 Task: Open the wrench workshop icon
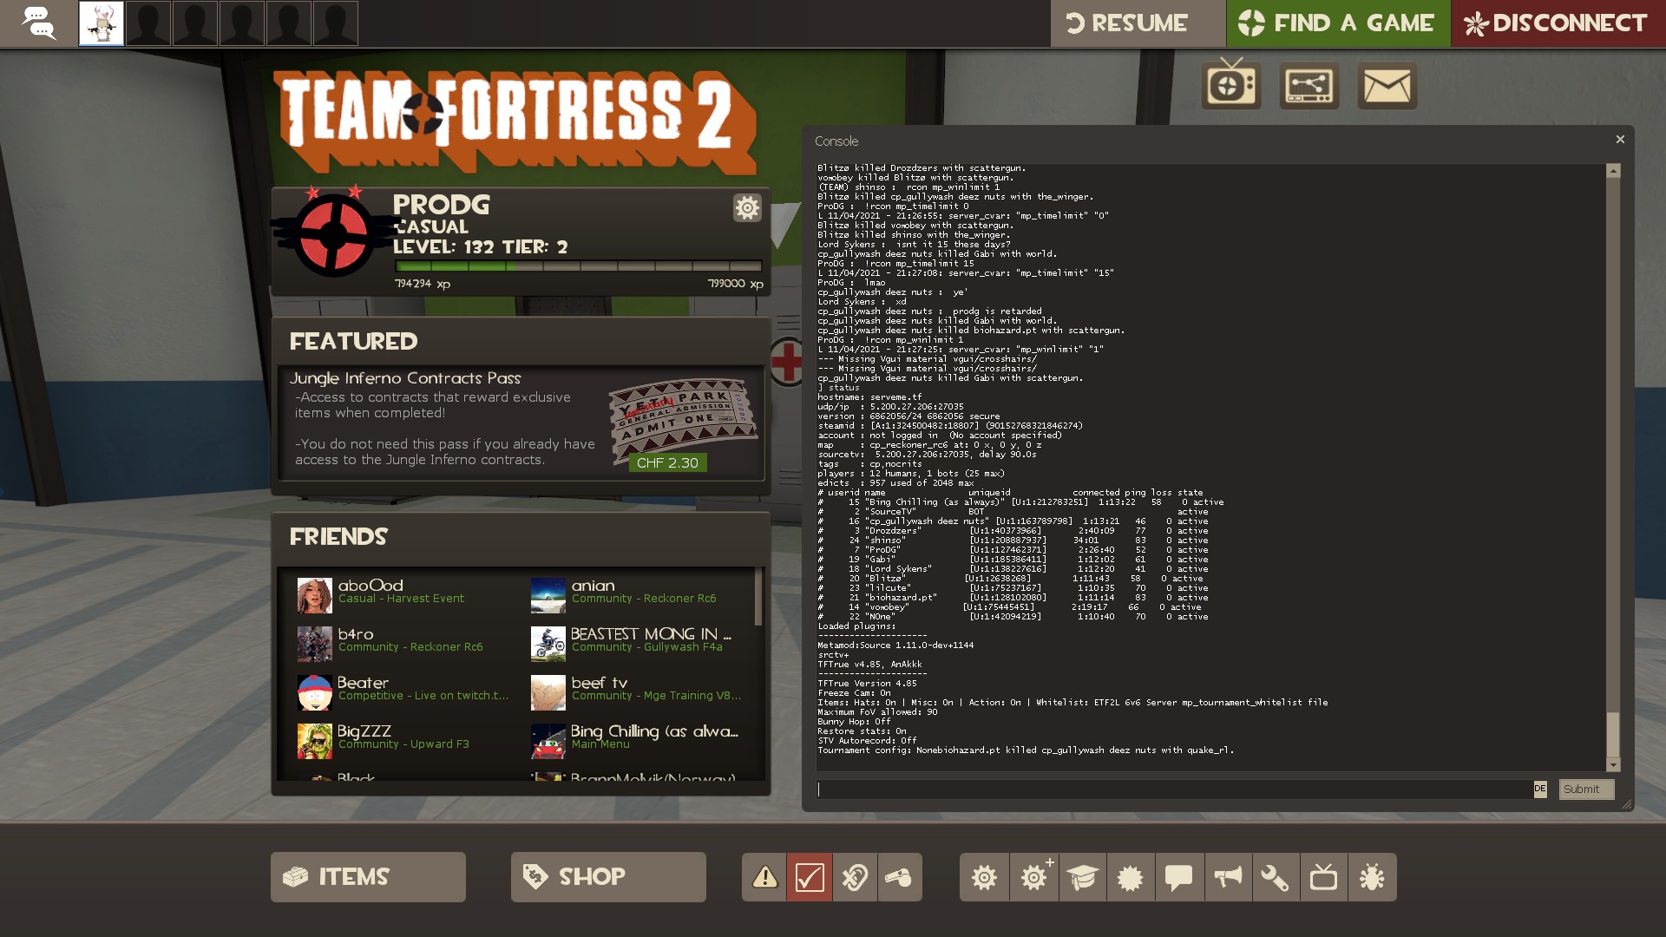click(x=1276, y=877)
